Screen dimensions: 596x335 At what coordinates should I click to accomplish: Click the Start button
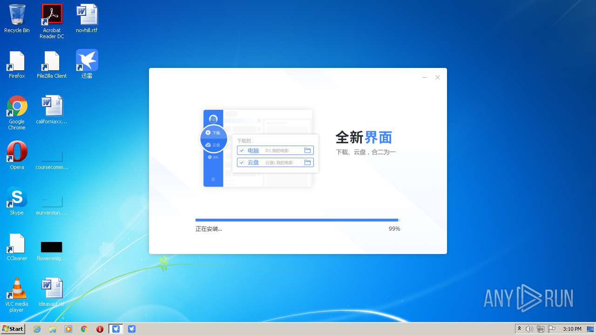click(13, 329)
